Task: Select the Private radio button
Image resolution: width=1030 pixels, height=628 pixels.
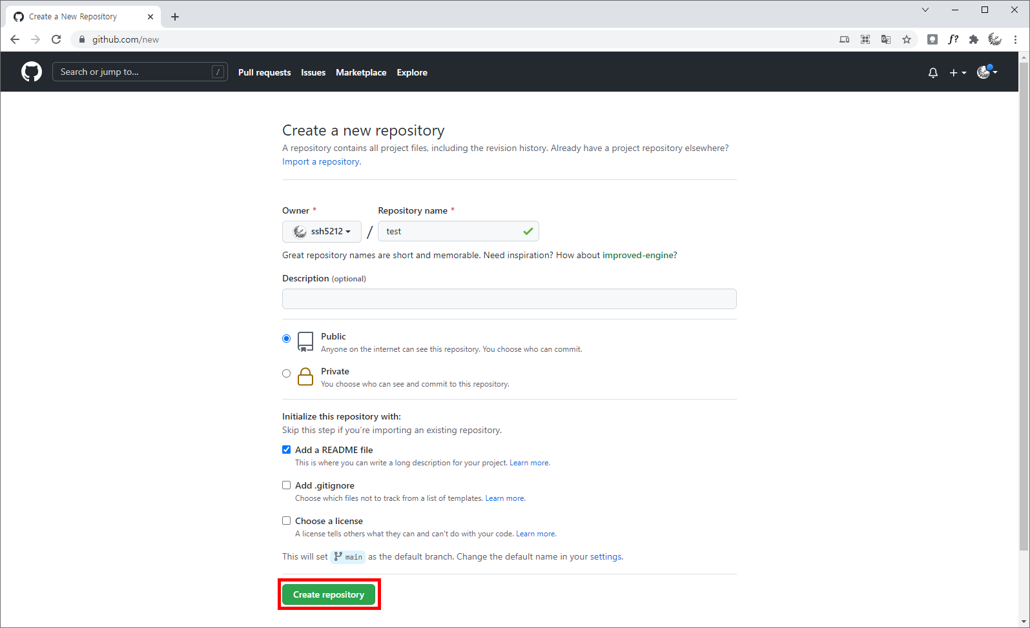Action: click(286, 374)
